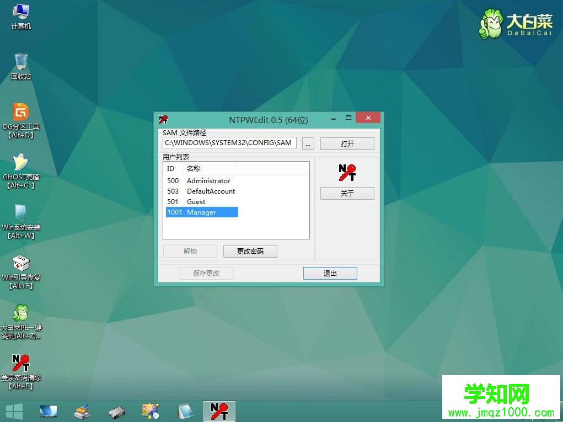Select Guest in the user list
This screenshot has width=563, height=422.
pos(196,201)
